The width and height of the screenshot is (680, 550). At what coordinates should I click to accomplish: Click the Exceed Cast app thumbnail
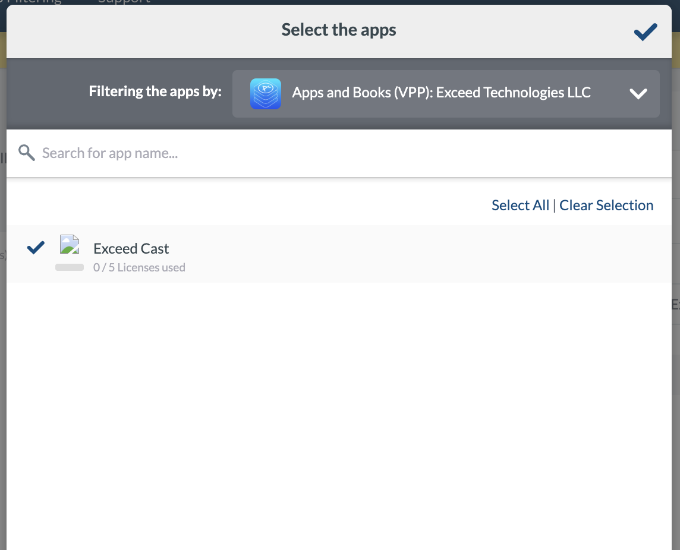pos(70,245)
